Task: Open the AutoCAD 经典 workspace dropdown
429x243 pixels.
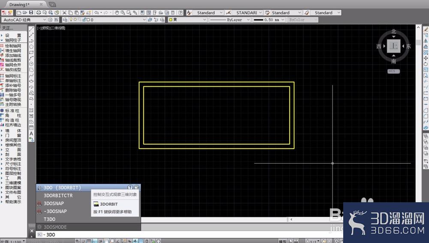Action: [x=44, y=20]
